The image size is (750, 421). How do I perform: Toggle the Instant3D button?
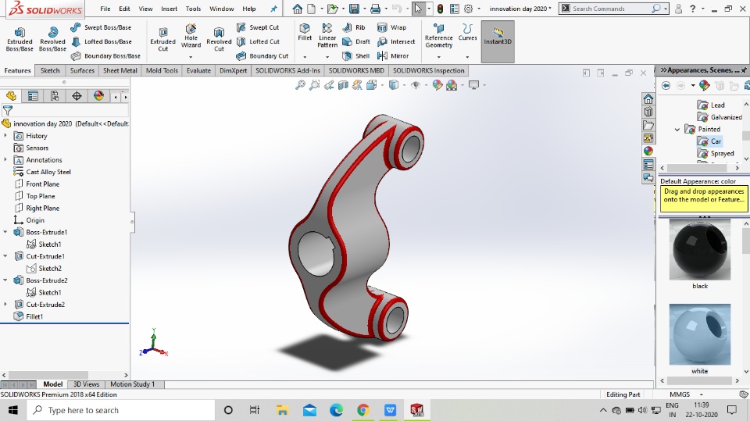pyautogui.click(x=498, y=35)
